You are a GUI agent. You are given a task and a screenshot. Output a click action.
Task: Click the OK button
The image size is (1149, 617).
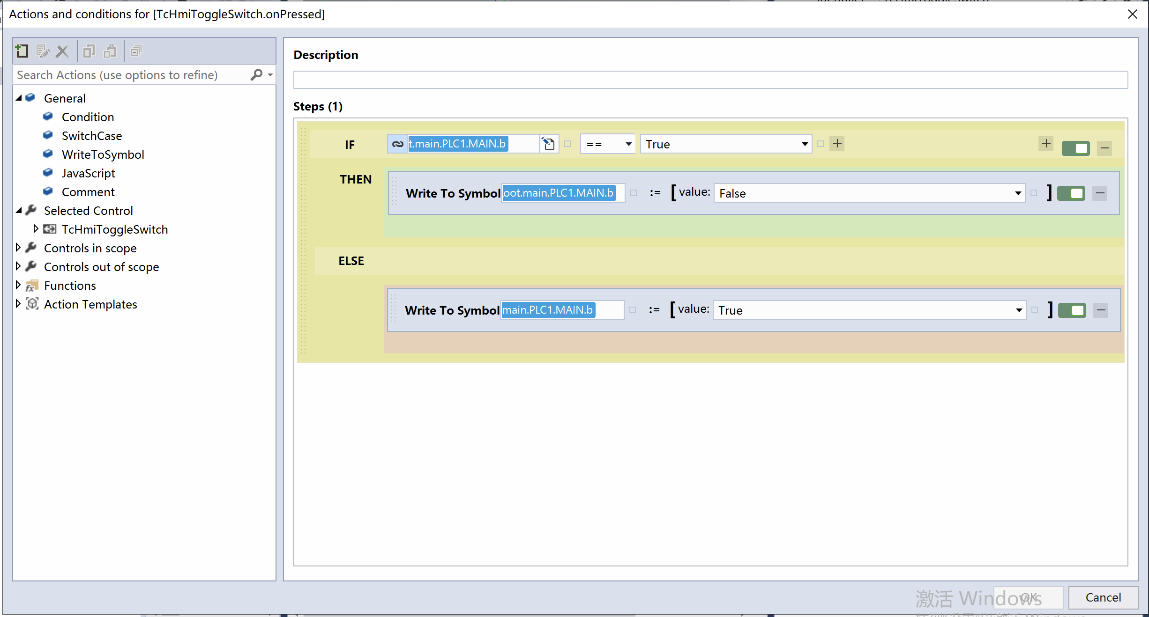coord(1028,597)
